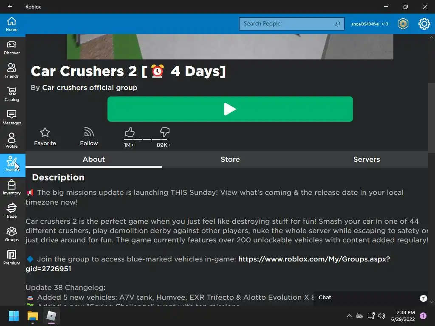Image resolution: width=435 pixels, height=326 pixels.
Task: Go to Friends in the sidebar
Action: [11, 71]
